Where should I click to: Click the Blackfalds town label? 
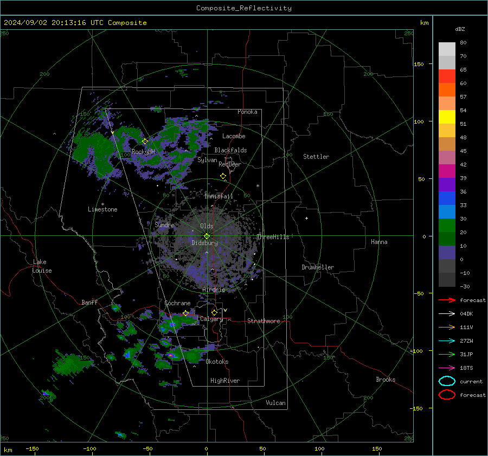click(x=230, y=150)
